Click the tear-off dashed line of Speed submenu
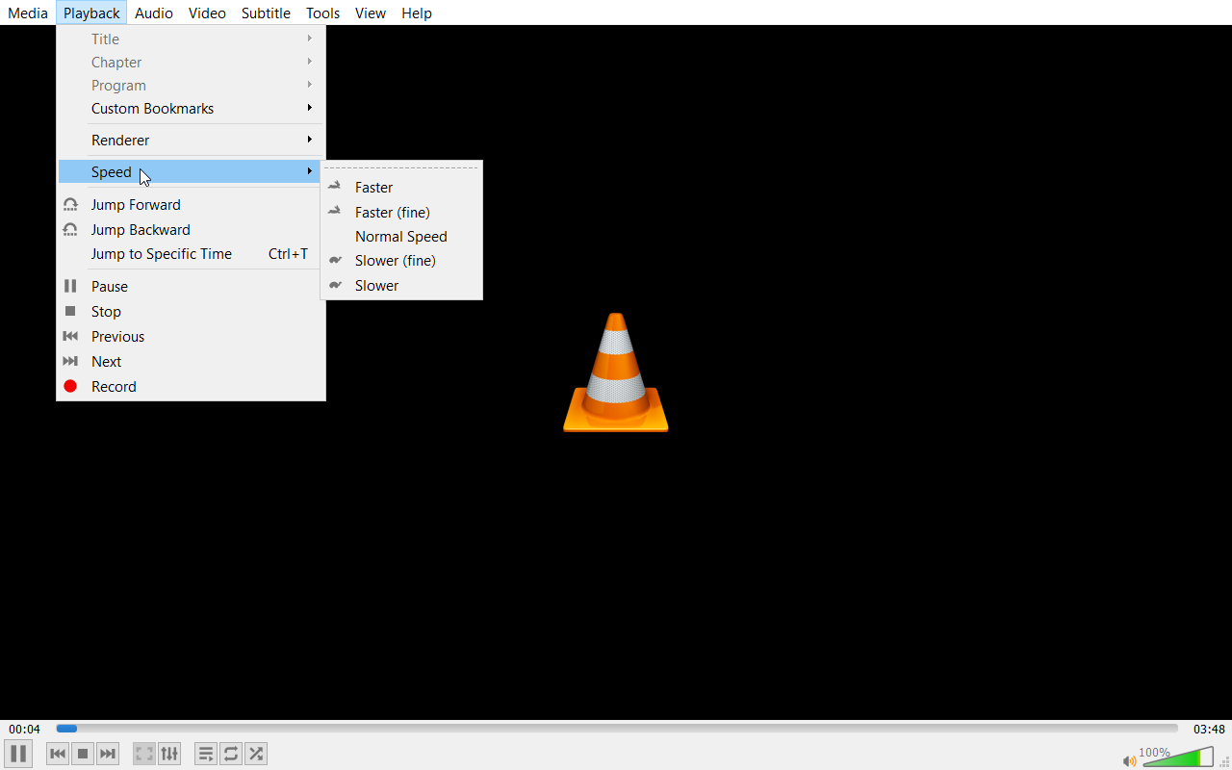The width and height of the screenshot is (1232, 770). click(401, 167)
